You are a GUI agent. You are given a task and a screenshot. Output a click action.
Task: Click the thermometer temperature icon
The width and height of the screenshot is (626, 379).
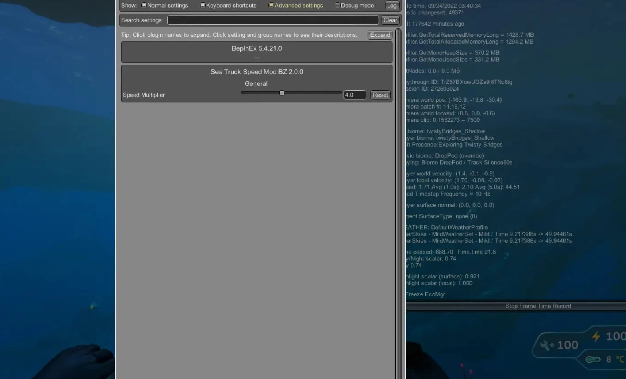pos(593,359)
